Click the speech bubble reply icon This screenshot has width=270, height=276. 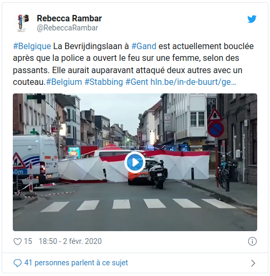tap(18, 263)
